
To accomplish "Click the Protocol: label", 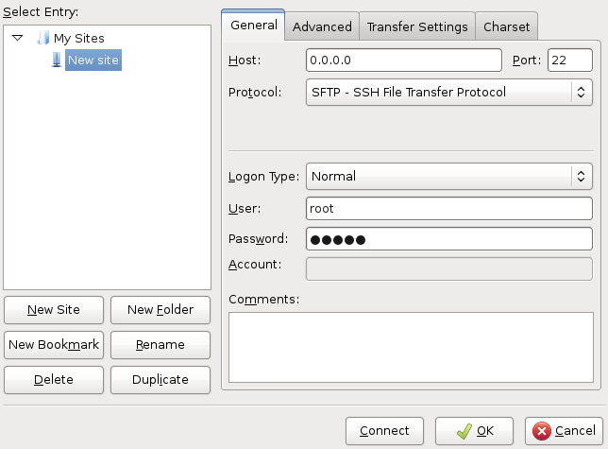I will click(255, 93).
